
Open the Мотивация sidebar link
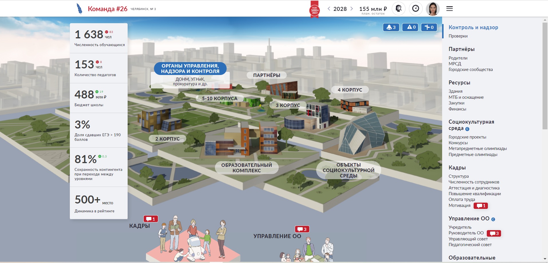point(459,205)
